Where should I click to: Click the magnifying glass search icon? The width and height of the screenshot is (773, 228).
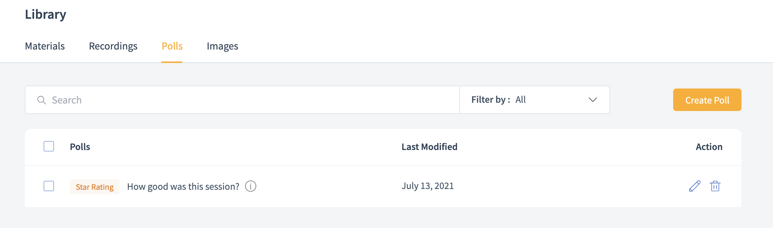[x=42, y=100]
